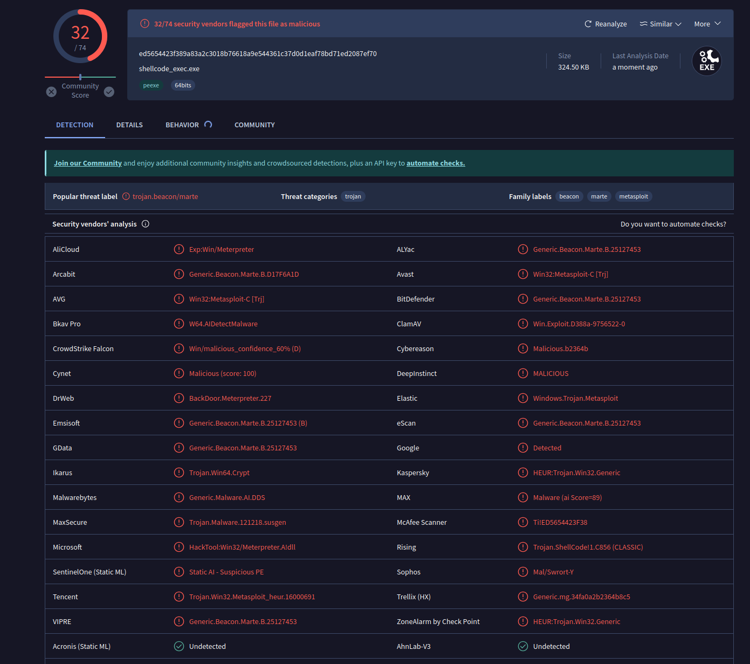Viewport: 750px width, 664px height.
Task: Open the COMMUNITY tab
Action: 254,125
